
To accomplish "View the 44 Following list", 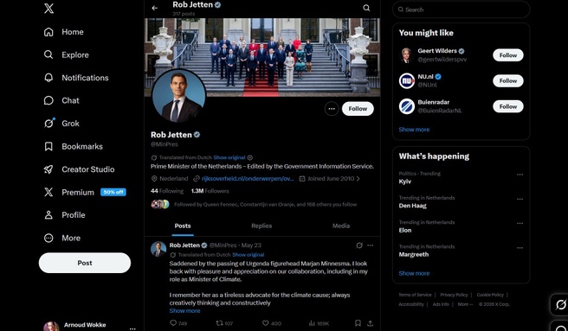I will point(167,191).
